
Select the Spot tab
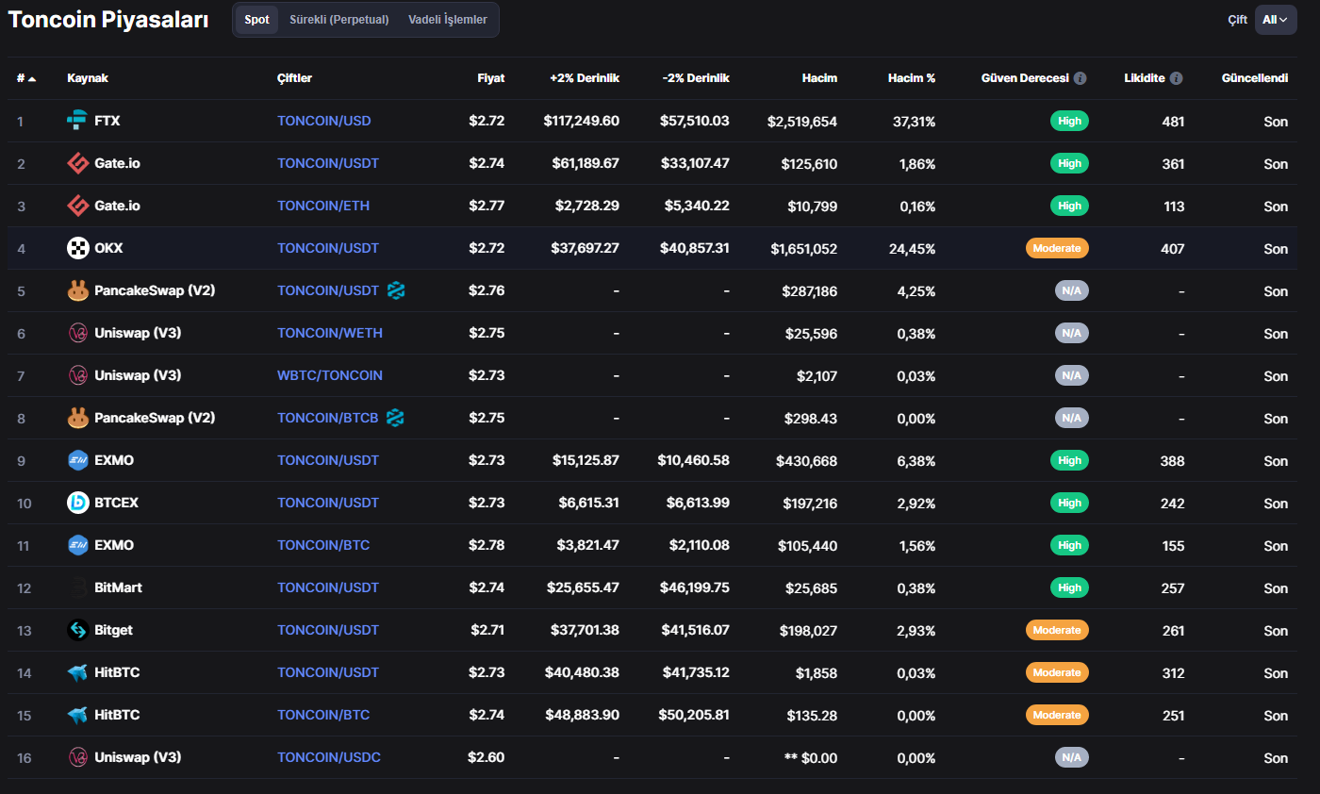pos(256,20)
